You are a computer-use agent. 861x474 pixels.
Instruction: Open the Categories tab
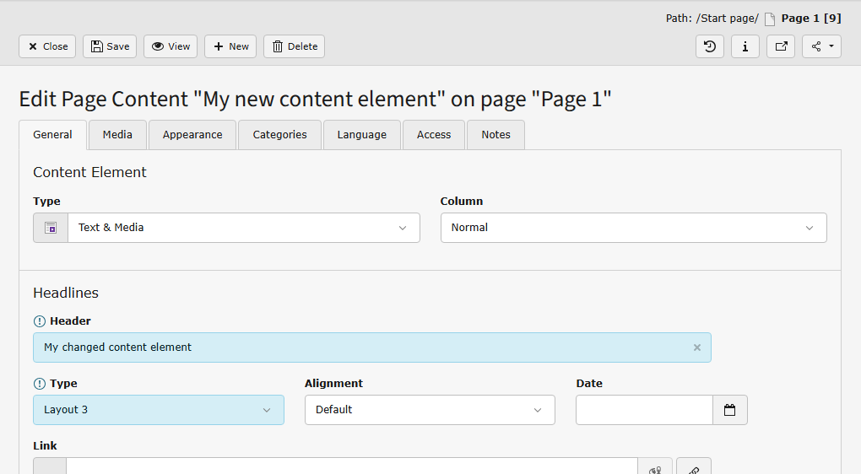[x=279, y=135]
